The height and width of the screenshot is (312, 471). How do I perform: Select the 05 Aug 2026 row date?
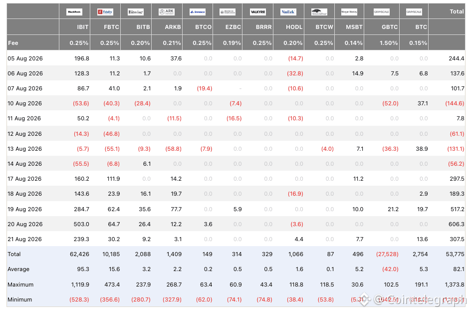tap(25, 58)
